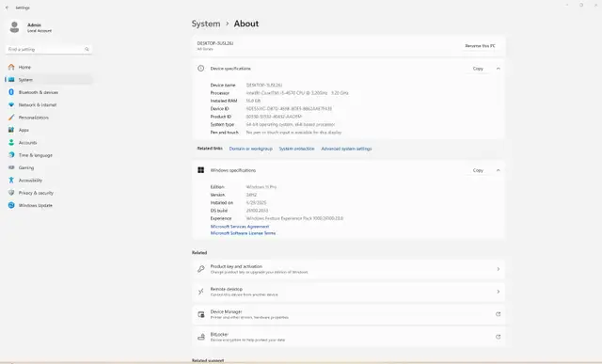Screen dimensions: 602x364
Task: Click the System monitor icon in sidebar
Action: [x=11, y=80]
